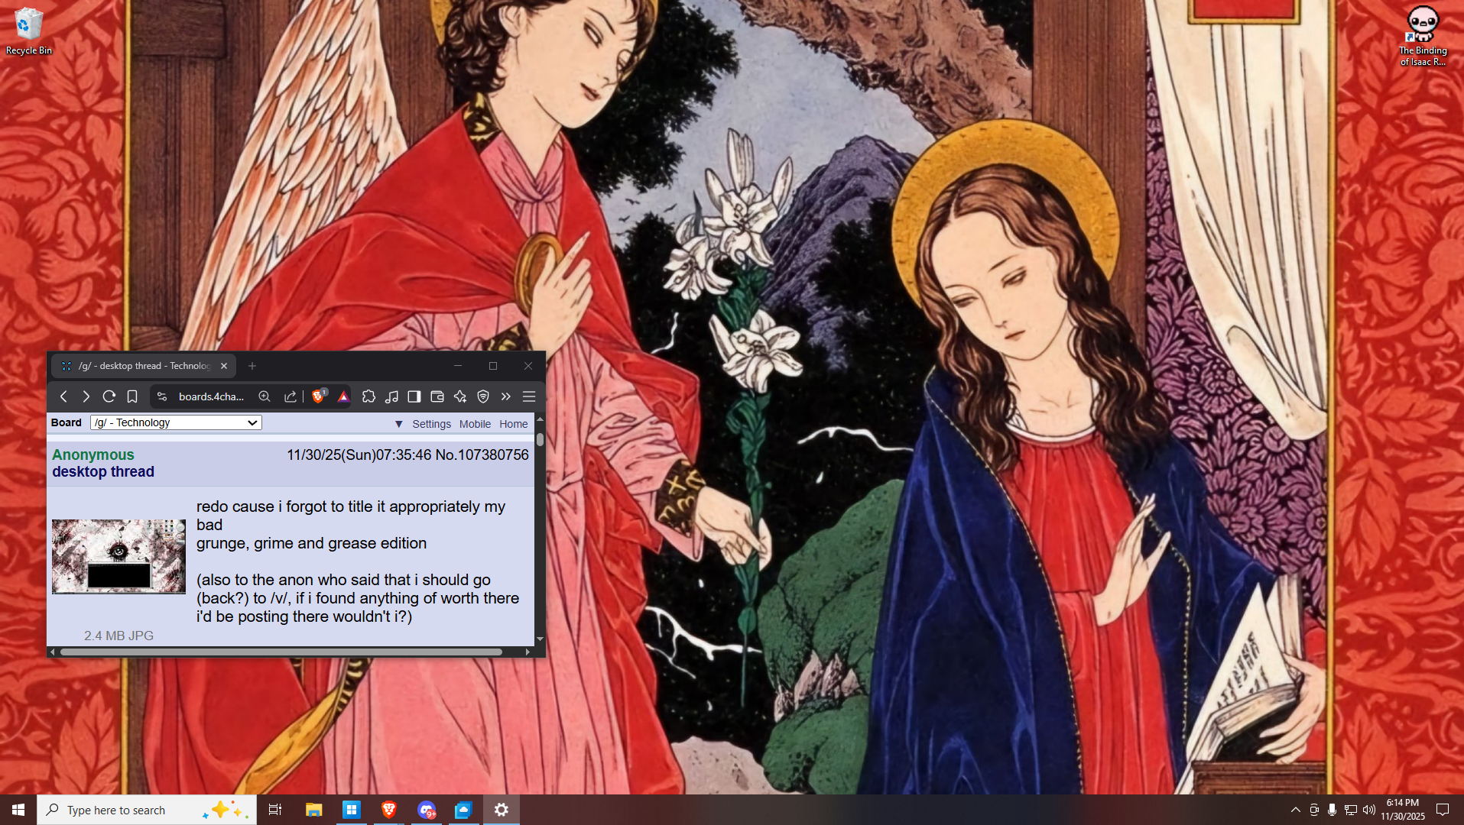The height and width of the screenshot is (825, 1464).
Task: Open Brave Shields lion icon
Action: click(319, 396)
